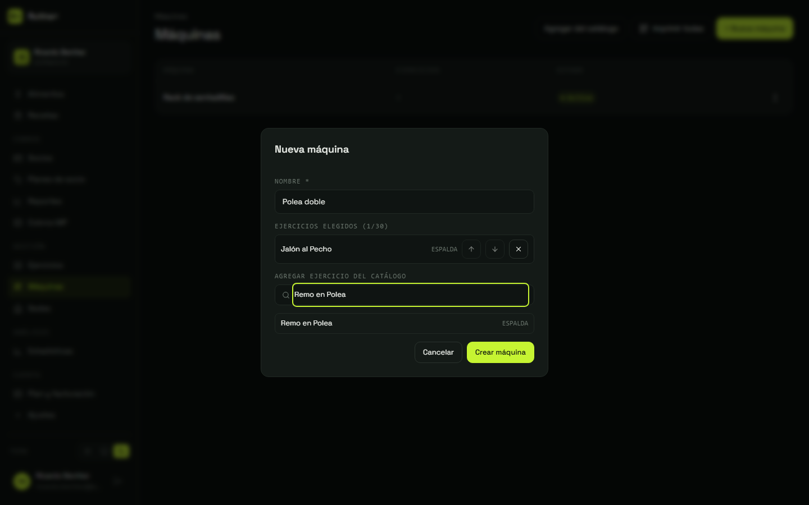This screenshot has height=505, width=809.
Task: Click the Cancelar button
Action: [x=438, y=352]
